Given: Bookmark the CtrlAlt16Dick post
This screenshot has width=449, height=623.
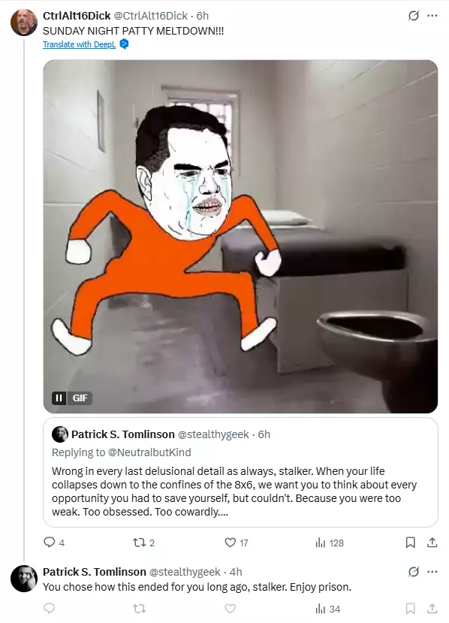Looking at the screenshot, I should click(410, 543).
